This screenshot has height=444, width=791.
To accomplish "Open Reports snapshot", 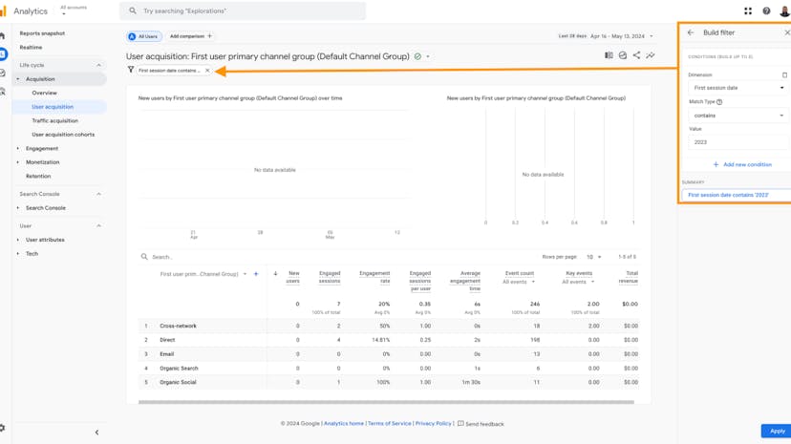I will click(x=42, y=33).
